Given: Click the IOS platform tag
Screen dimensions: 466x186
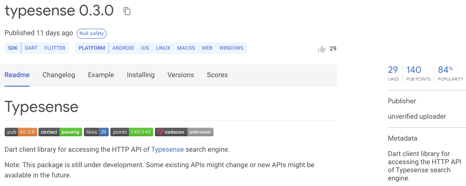Looking at the screenshot, I should (x=145, y=48).
